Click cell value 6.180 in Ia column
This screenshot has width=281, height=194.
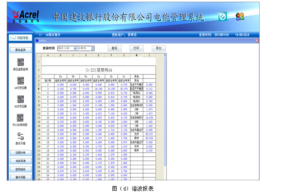(x=99, y=122)
